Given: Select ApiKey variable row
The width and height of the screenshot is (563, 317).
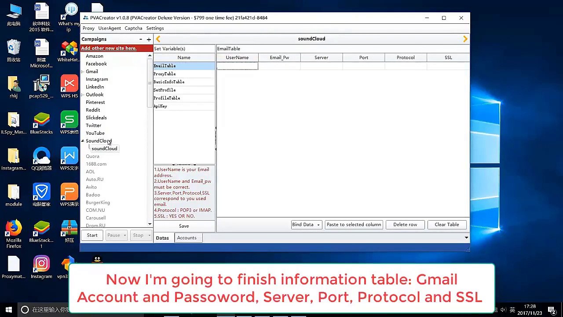Looking at the screenshot, I should (x=184, y=106).
